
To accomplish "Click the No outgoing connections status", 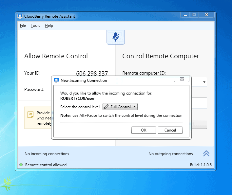I will pos(171,154).
